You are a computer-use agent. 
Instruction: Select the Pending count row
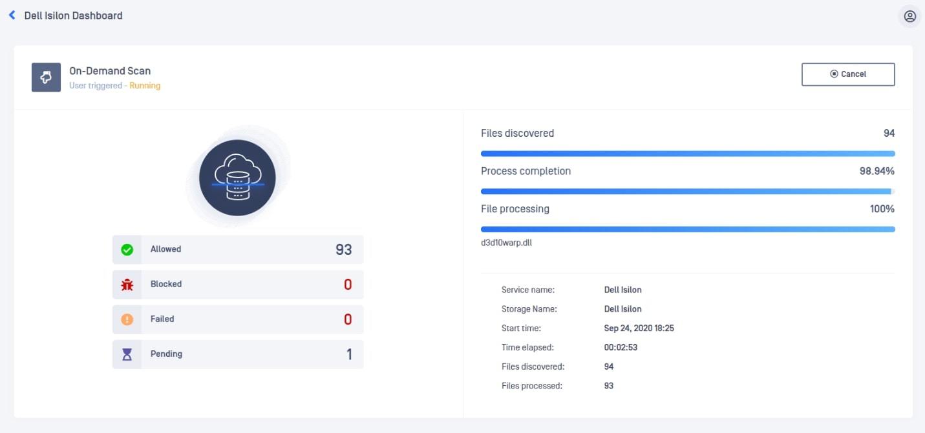click(x=238, y=354)
